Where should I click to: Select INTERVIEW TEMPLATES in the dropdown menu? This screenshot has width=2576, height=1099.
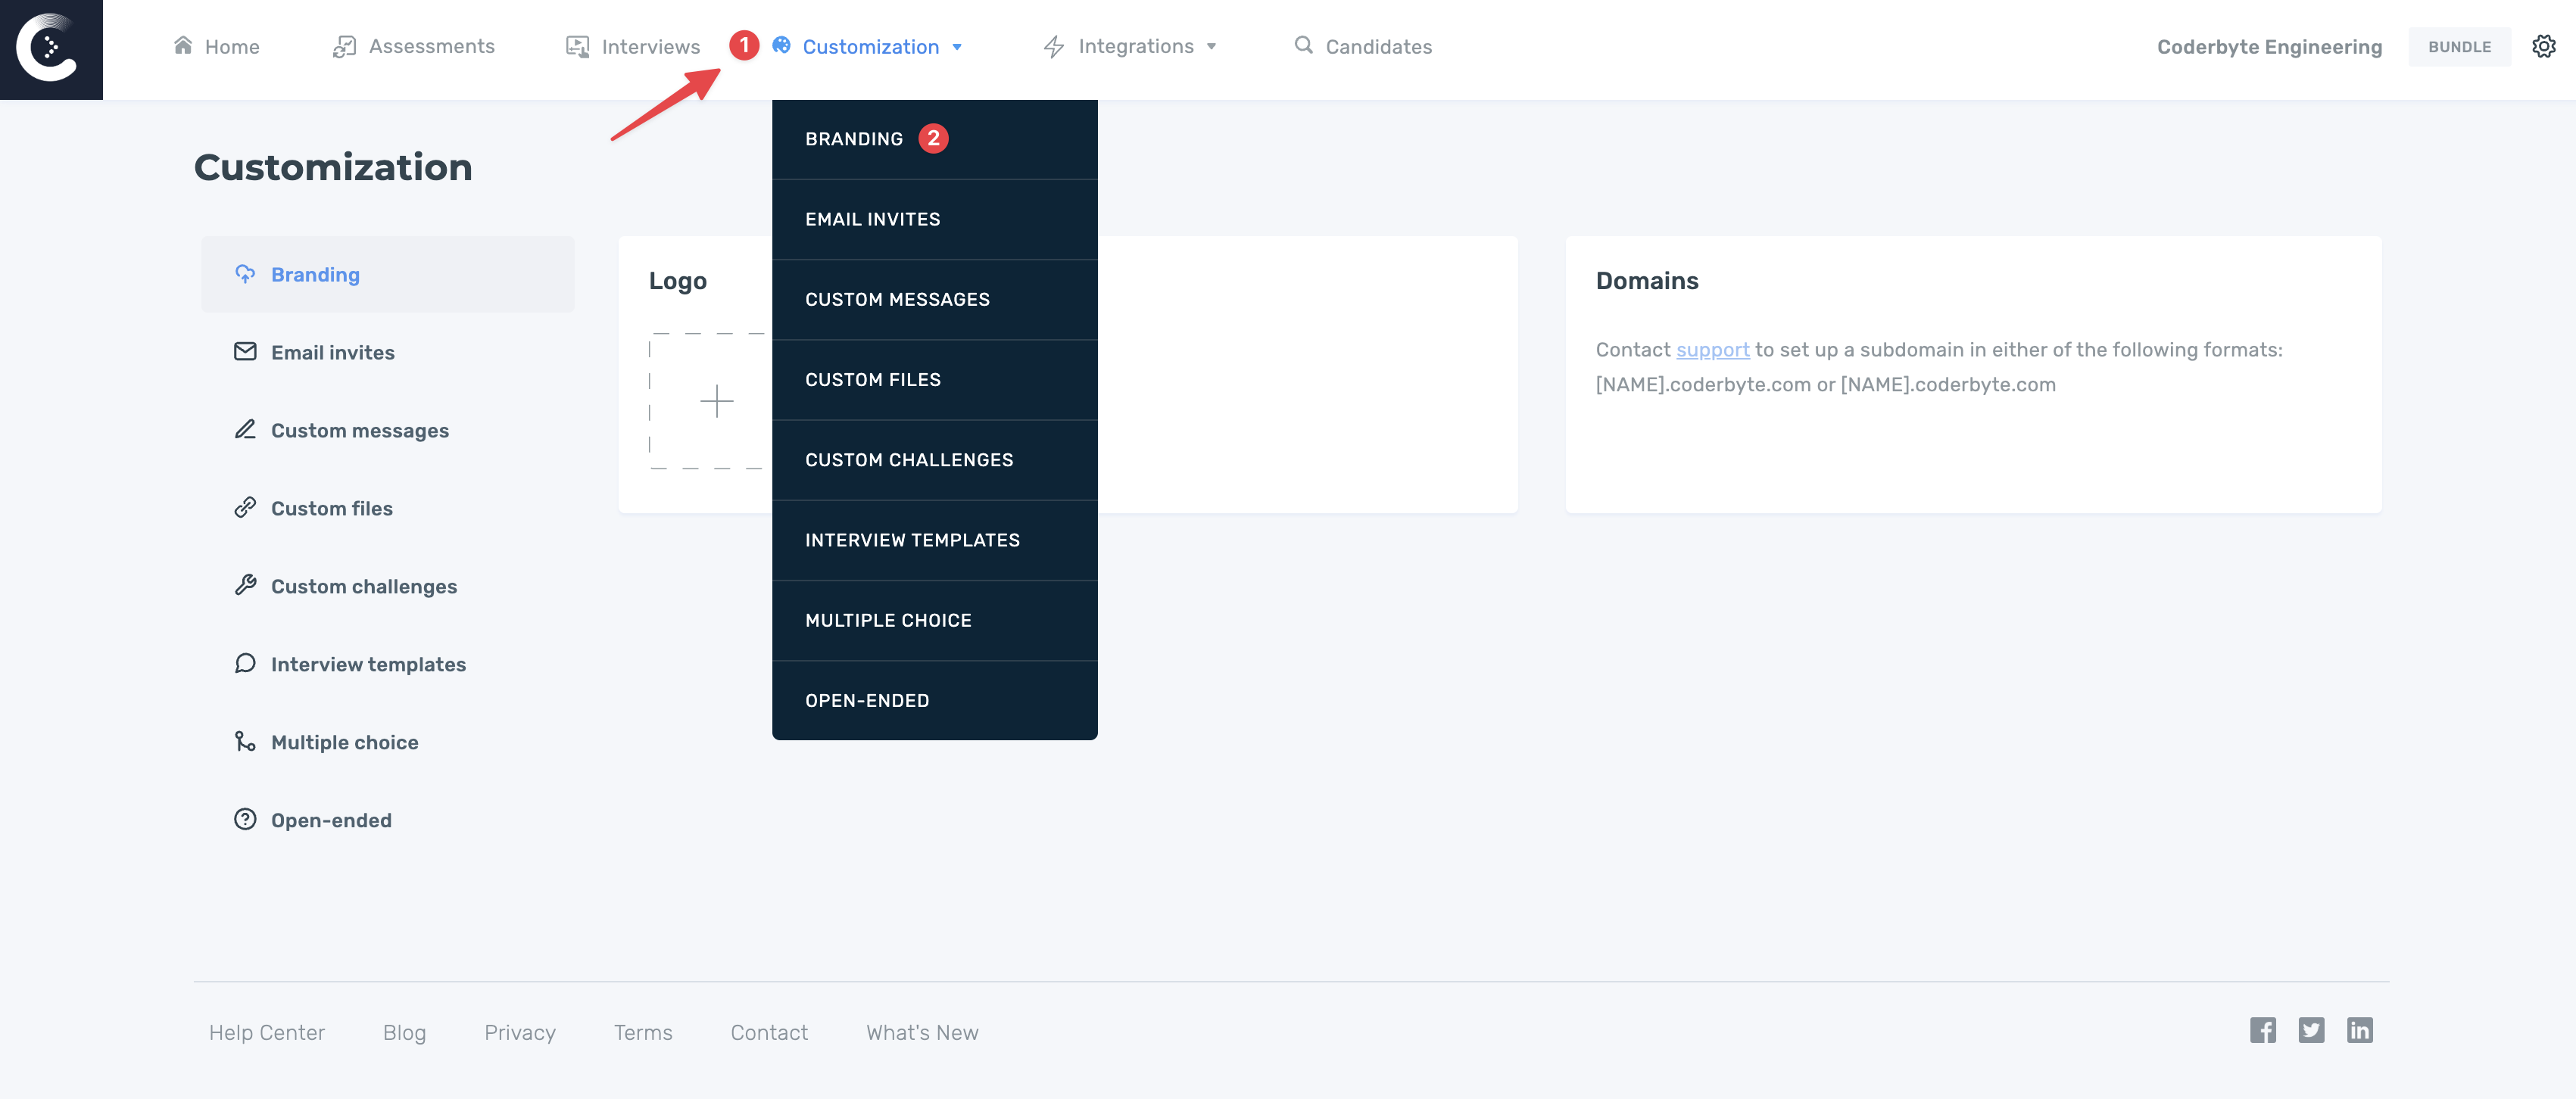coord(935,540)
